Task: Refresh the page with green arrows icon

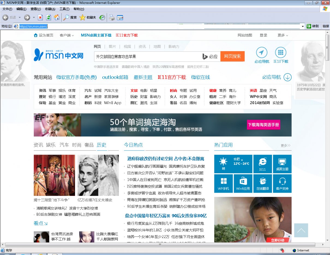Action: (49, 17)
